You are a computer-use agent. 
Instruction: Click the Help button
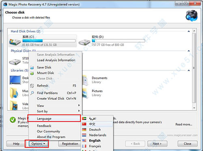[16, 144]
